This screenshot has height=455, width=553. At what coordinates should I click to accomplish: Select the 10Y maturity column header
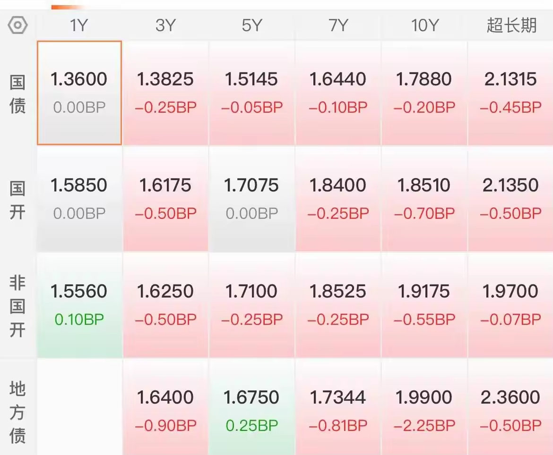[x=424, y=25]
